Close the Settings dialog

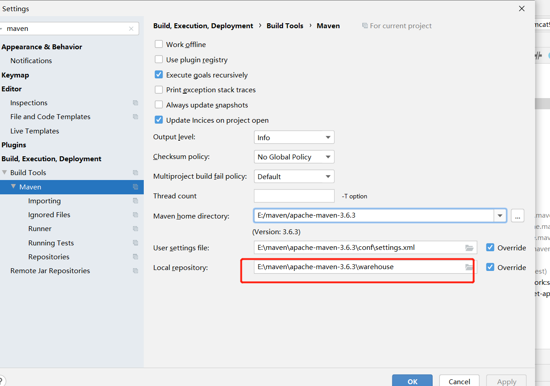pyautogui.click(x=521, y=9)
